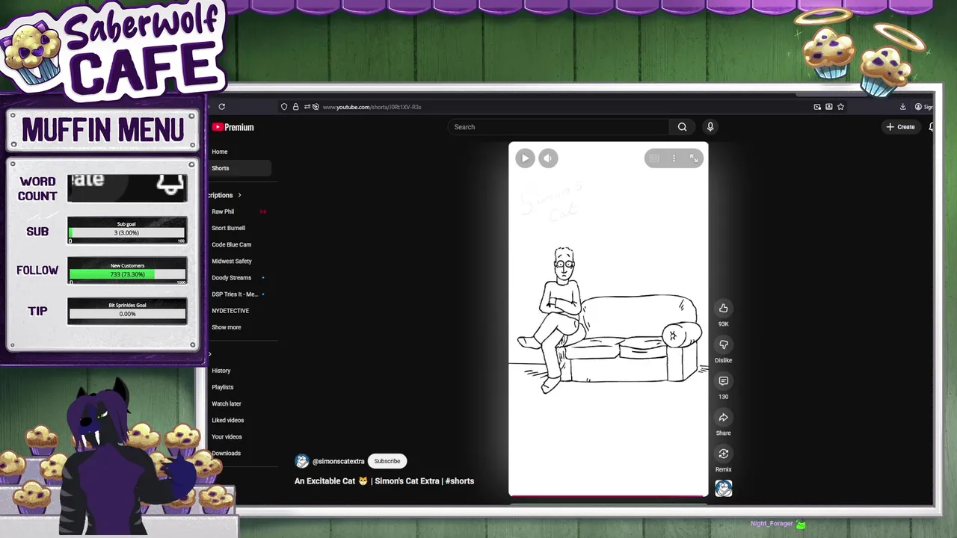This screenshot has width=957, height=538.
Task: Click the New Customers follow bar
Action: (127, 274)
